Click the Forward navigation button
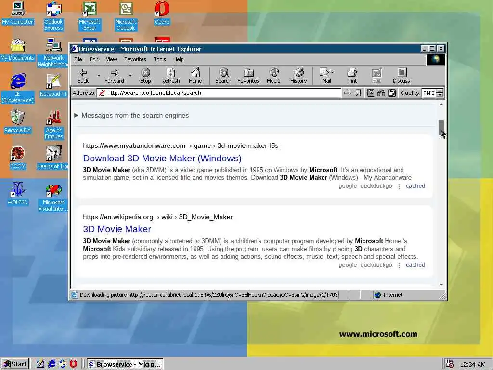493x370 pixels. [114, 76]
